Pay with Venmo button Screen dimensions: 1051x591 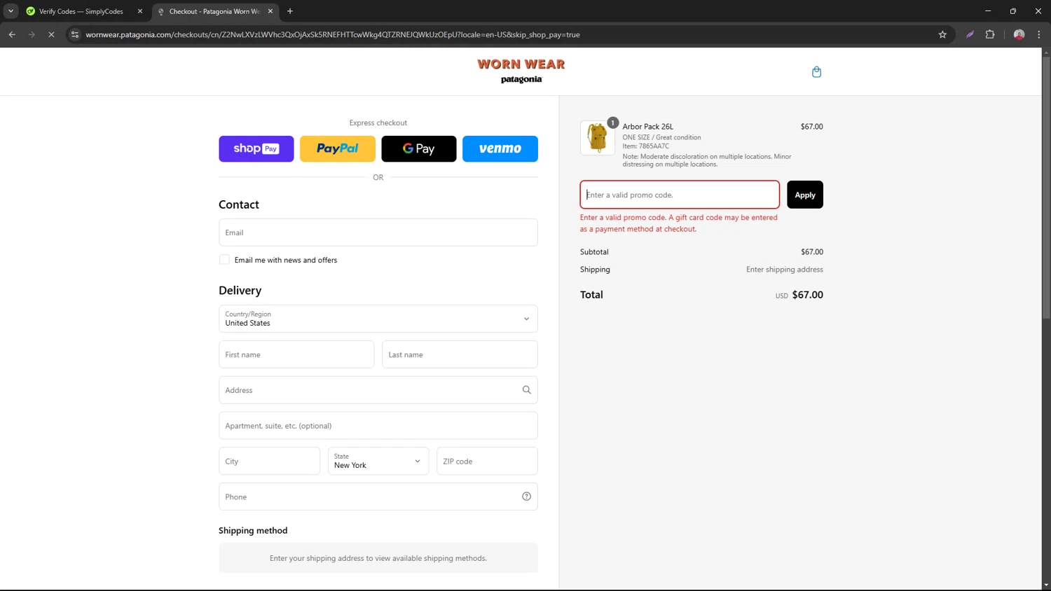pos(500,148)
